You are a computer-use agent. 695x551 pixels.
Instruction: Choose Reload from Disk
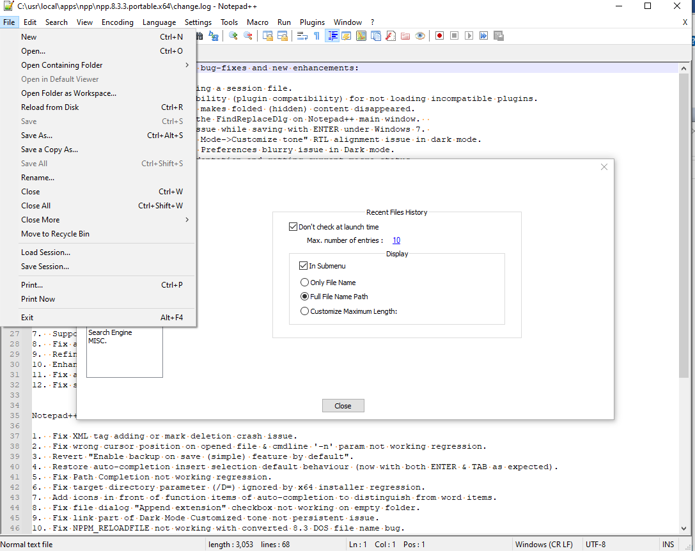tap(98, 107)
